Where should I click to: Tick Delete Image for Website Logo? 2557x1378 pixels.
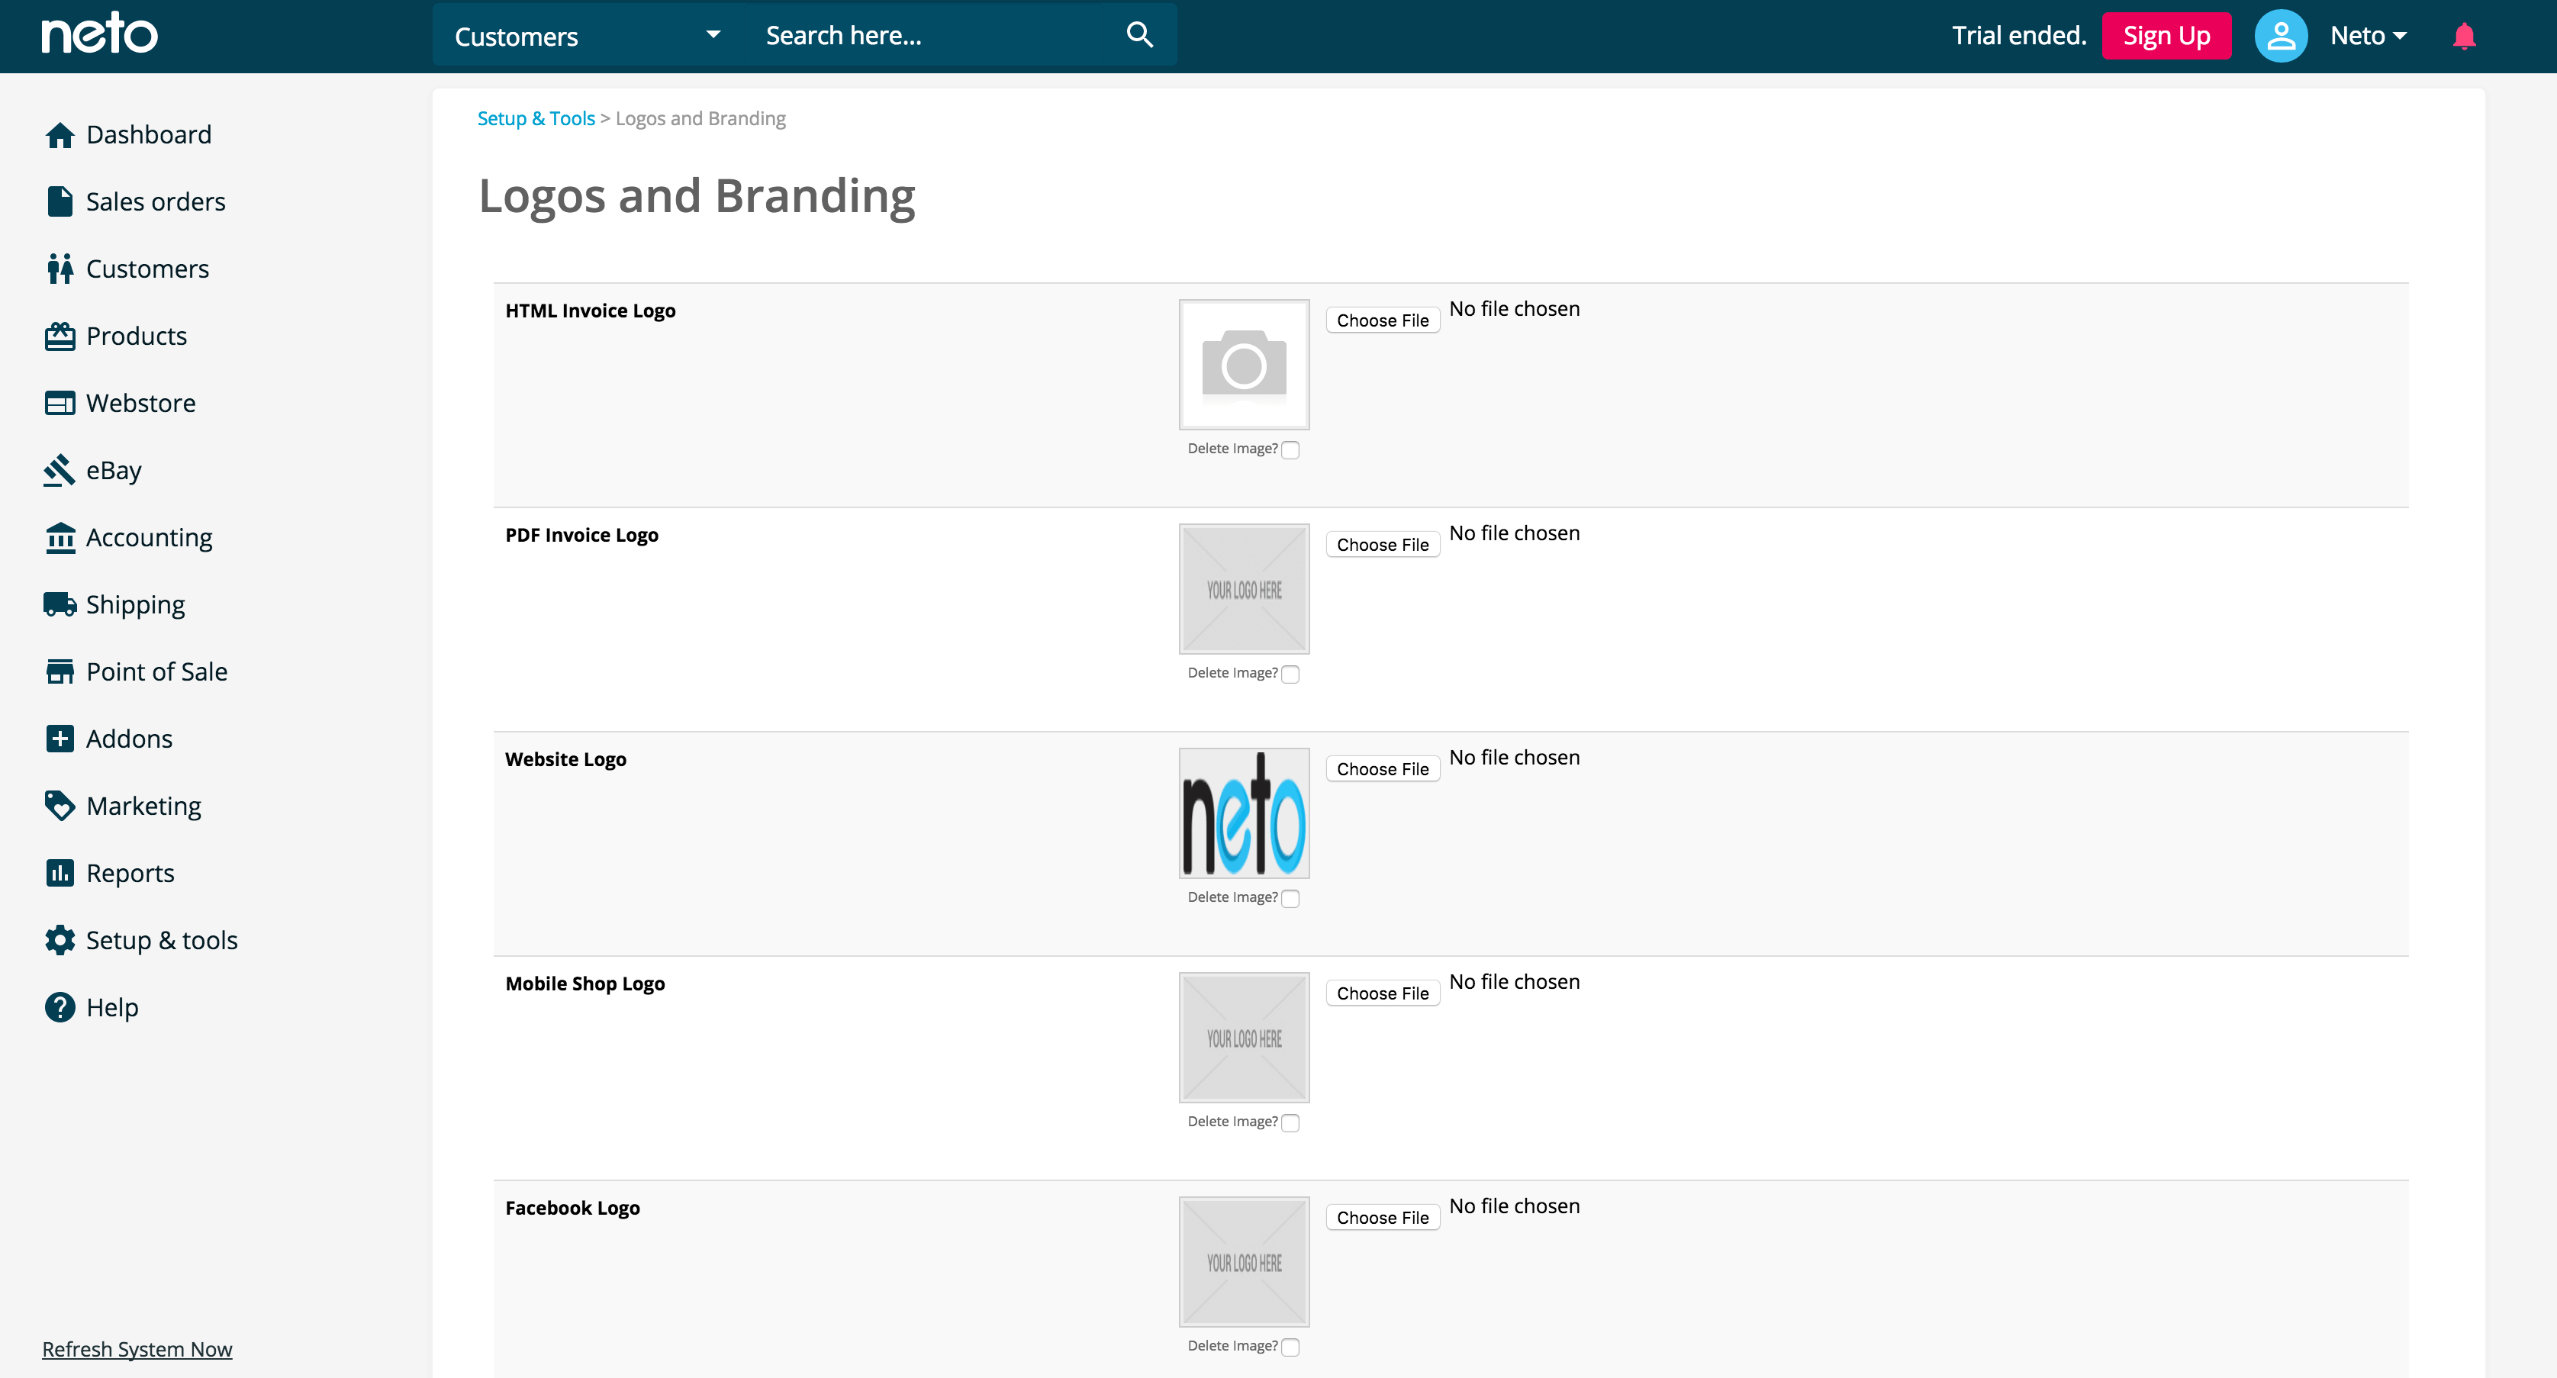click(x=1290, y=899)
